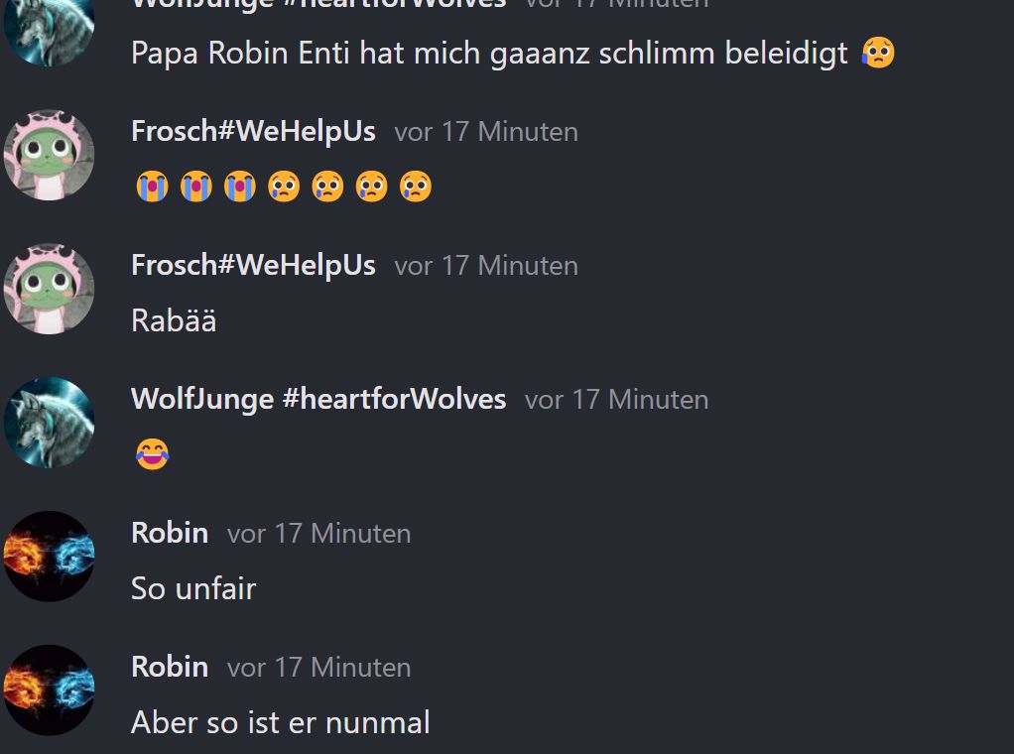1014x754 pixels.
Task: Click the "Rabää" message text
Action: tap(174, 320)
